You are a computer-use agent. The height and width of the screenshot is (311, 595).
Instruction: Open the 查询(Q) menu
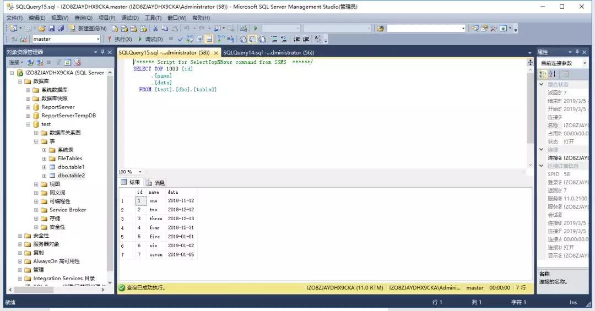[83, 18]
